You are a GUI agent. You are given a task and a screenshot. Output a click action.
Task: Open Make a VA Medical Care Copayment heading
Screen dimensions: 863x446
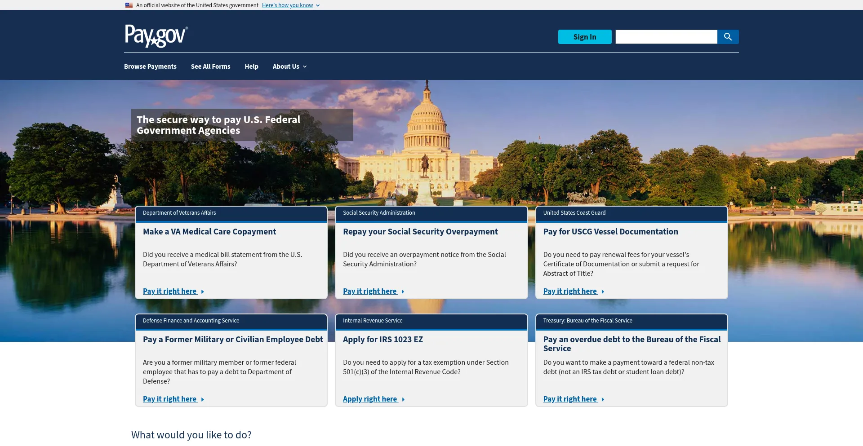point(209,232)
